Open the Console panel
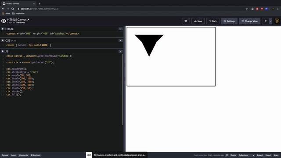This screenshot has height=158, width=281. point(5,155)
